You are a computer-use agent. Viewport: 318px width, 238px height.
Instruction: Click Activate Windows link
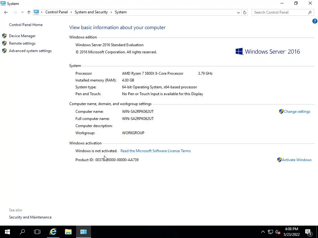click(x=297, y=160)
